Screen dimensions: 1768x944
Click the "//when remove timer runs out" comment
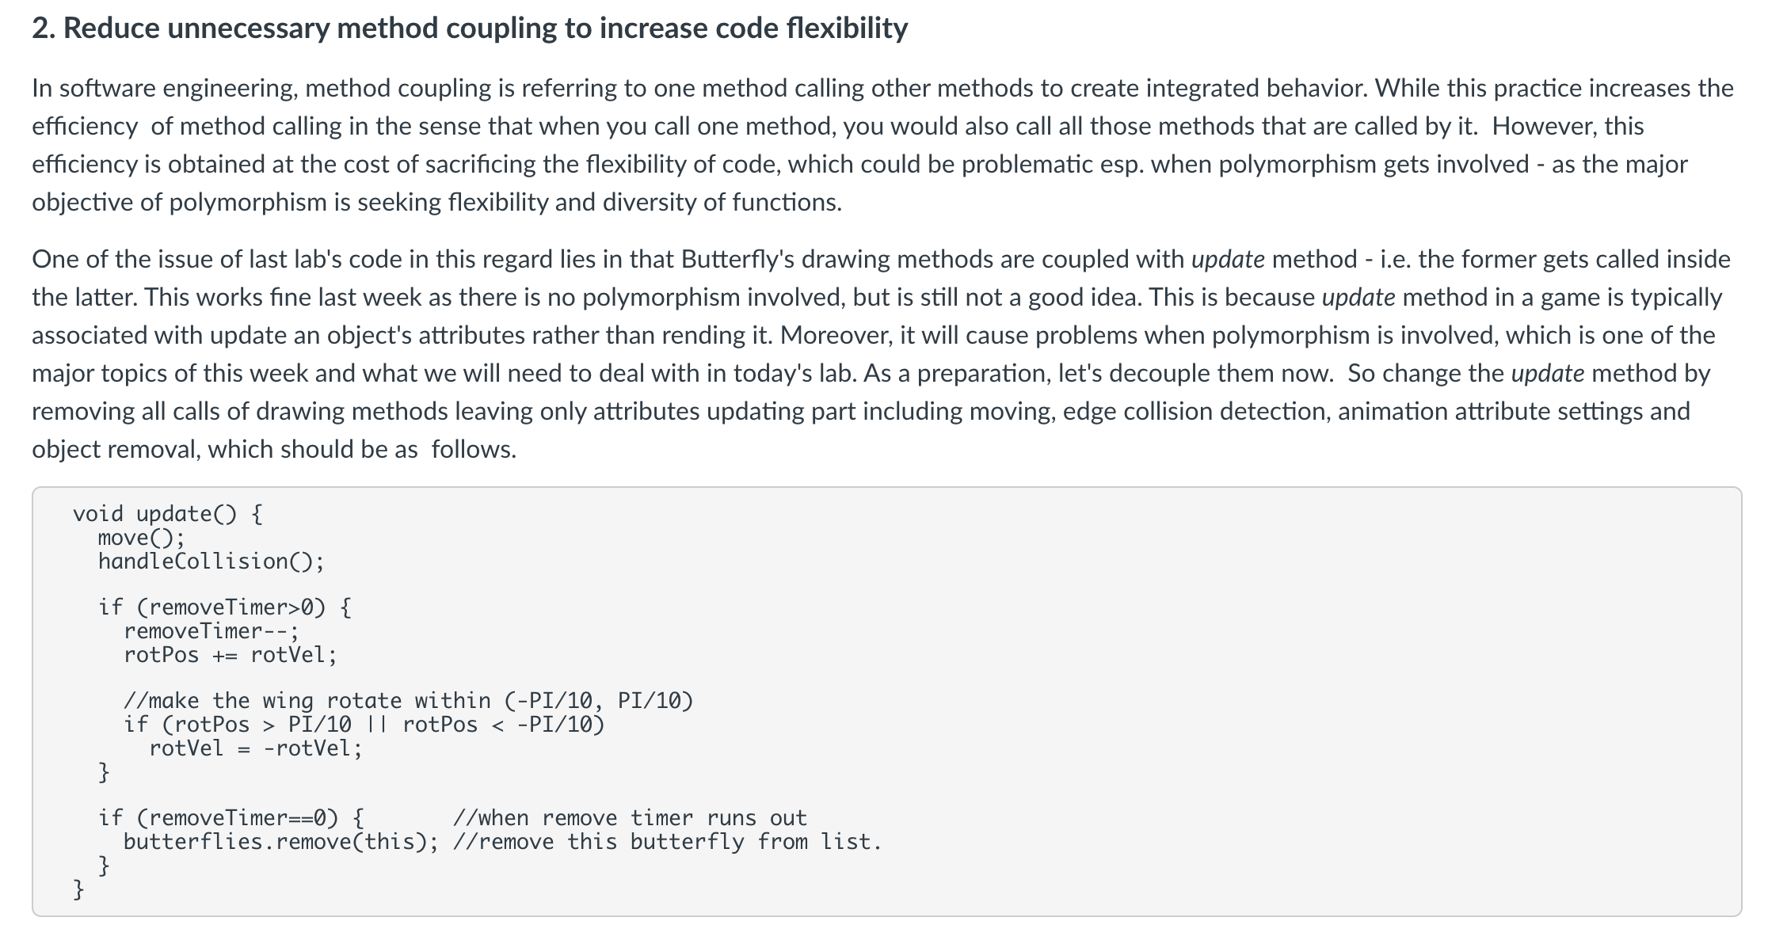tap(630, 818)
